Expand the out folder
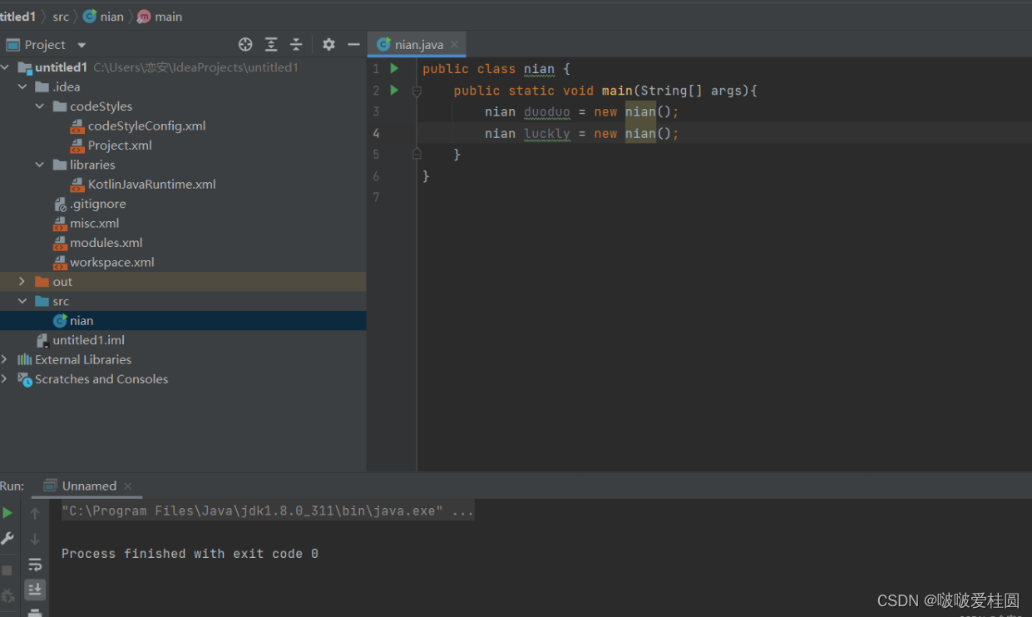Screen dimensions: 1032x617 pyautogui.click(x=23, y=281)
